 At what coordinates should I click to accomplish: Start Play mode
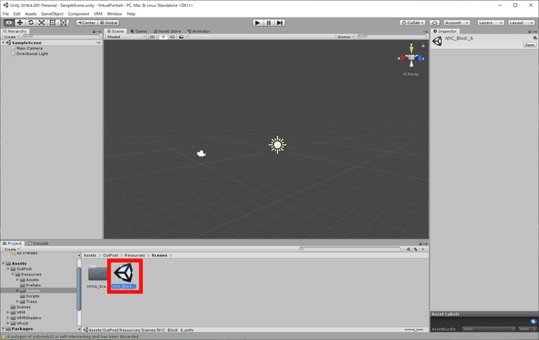click(x=257, y=23)
